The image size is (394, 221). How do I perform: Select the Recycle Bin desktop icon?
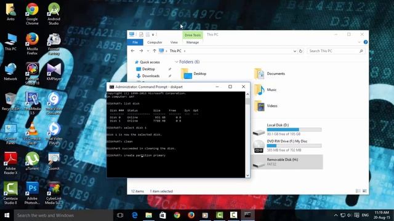[10, 102]
